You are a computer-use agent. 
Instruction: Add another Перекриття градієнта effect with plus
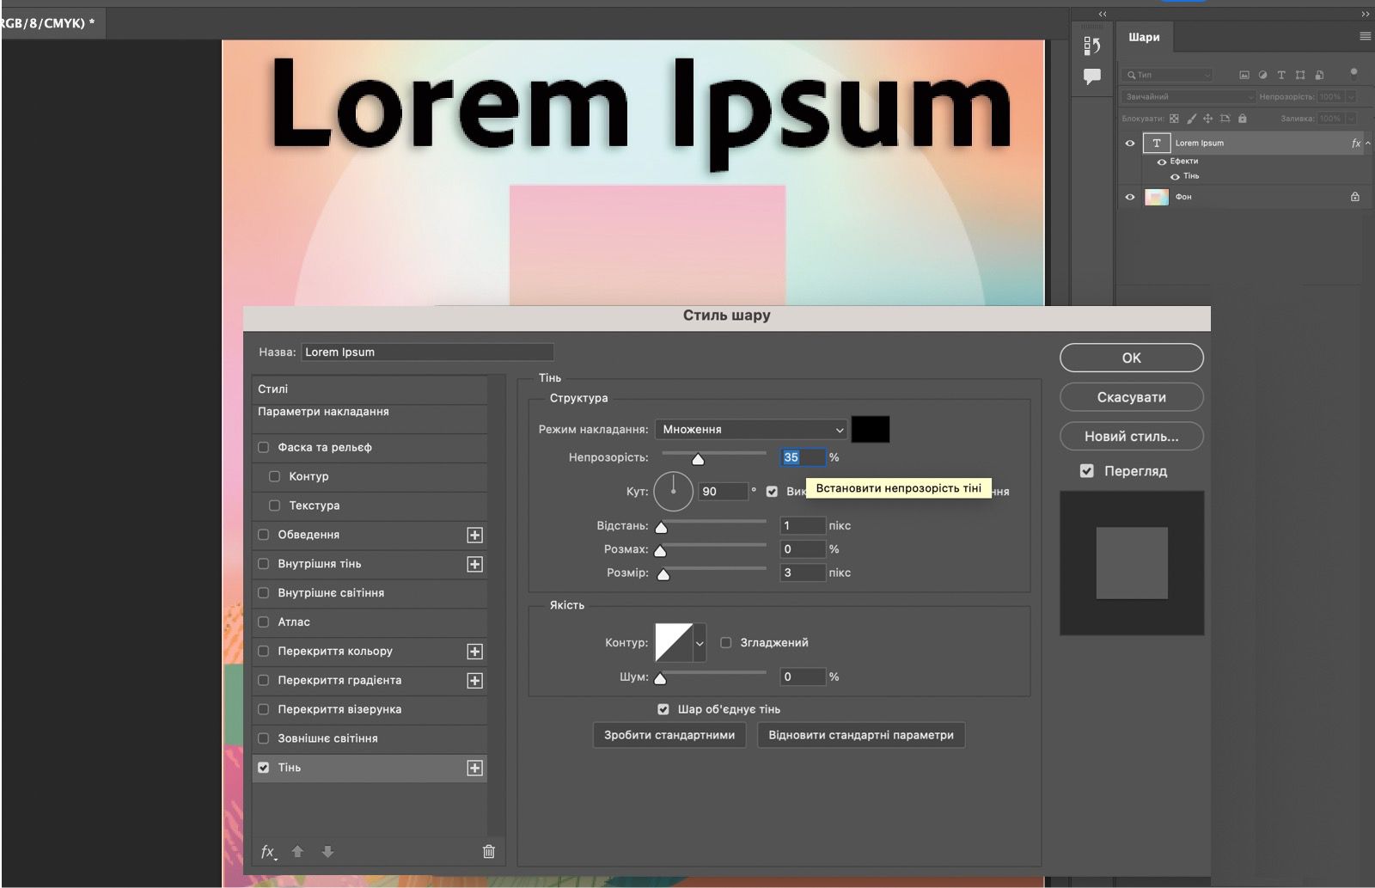[474, 681]
